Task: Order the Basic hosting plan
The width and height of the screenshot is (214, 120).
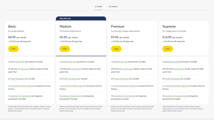Action: point(13,49)
